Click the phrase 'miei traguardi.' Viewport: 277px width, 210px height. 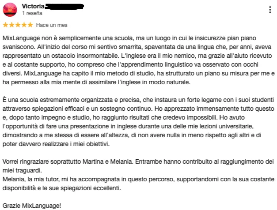click(x=22, y=170)
